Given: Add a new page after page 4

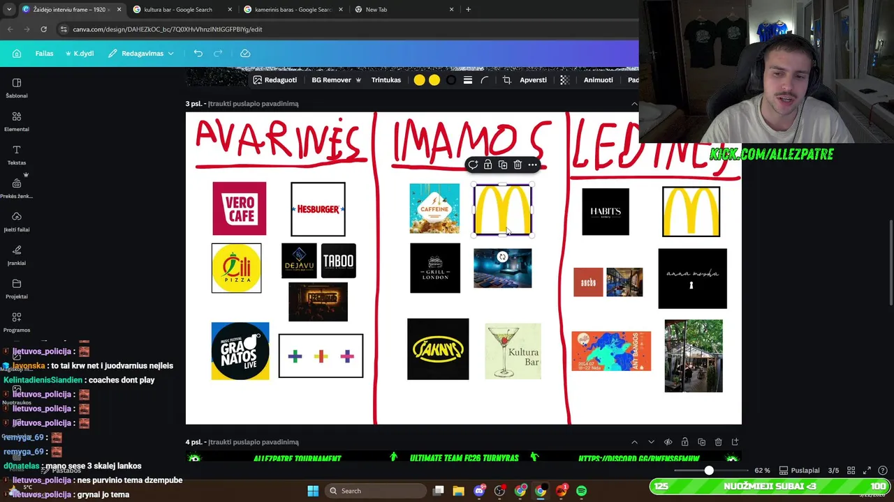Looking at the screenshot, I should 735,442.
